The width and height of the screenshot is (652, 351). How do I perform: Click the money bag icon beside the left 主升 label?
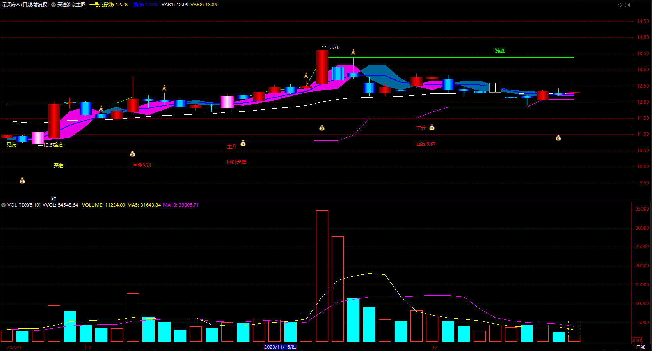point(243,144)
